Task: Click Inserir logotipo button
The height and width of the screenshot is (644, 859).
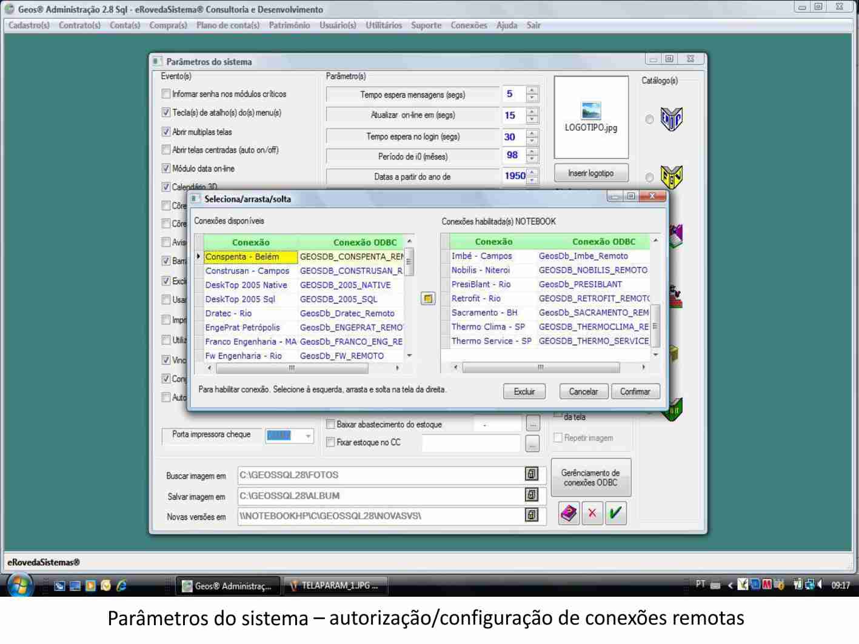Action: 591,173
